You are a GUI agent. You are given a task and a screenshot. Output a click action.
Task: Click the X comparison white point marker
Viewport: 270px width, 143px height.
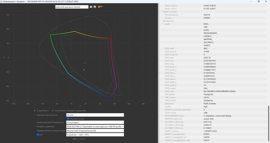coord(53,111)
